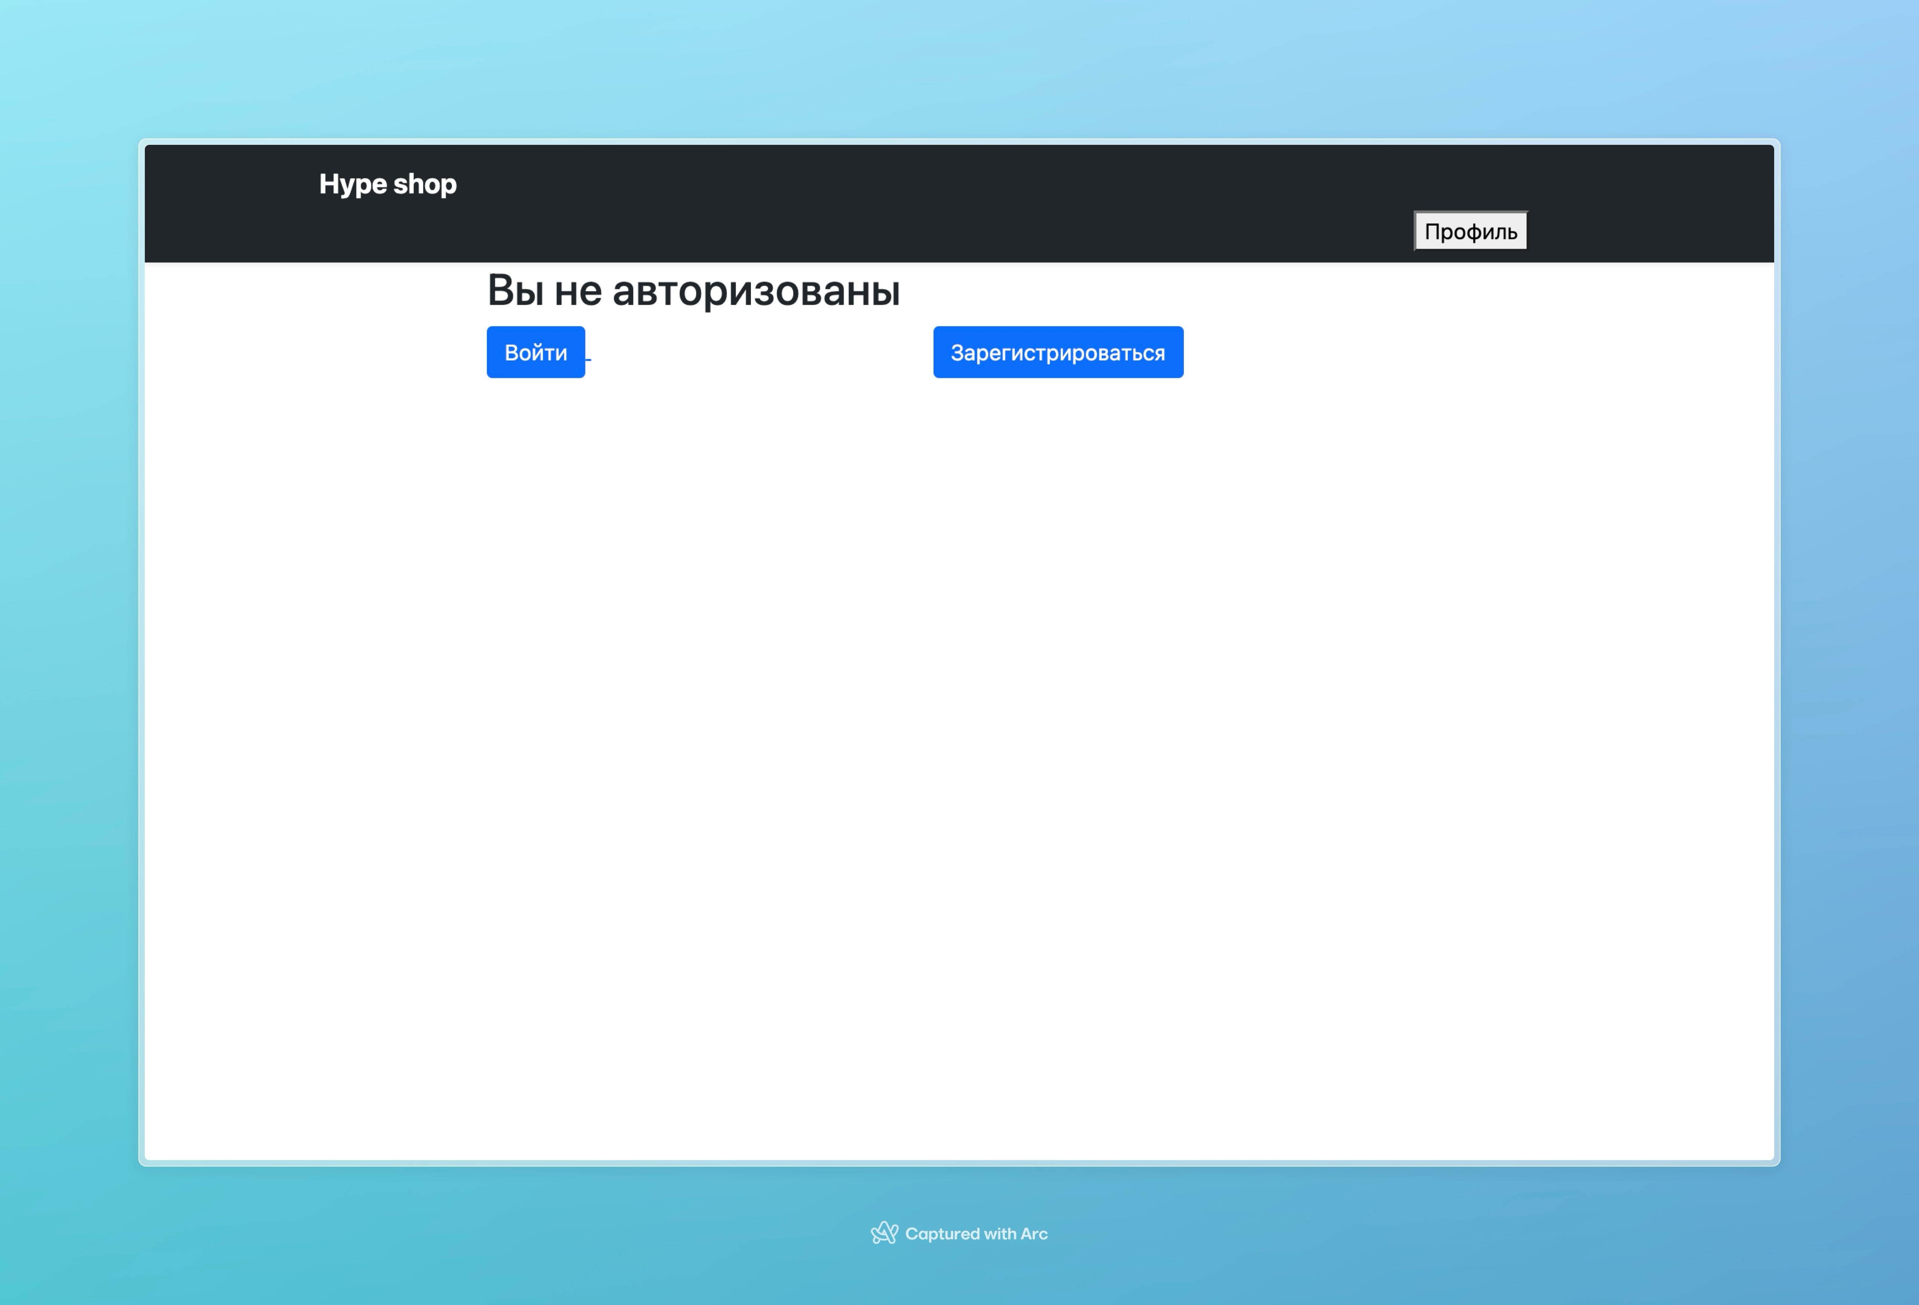Click the word "авторизованы" in the heading
The width and height of the screenshot is (1919, 1305).
(x=755, y=291)
